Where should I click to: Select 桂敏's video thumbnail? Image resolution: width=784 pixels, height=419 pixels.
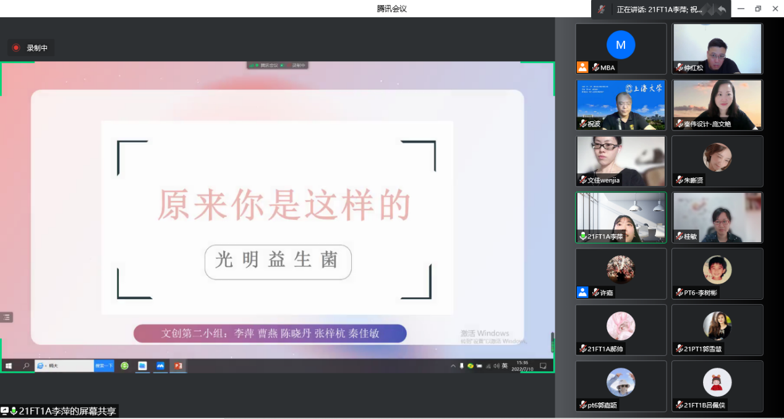coord(717,218)
